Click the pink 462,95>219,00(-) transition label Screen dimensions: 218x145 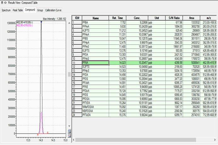pyautogui.click(x=25, y=25)
